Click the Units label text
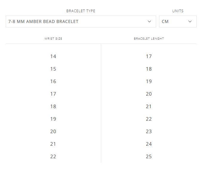The height and width of the screenshot is (177, 211). click(x=178, y=11)
